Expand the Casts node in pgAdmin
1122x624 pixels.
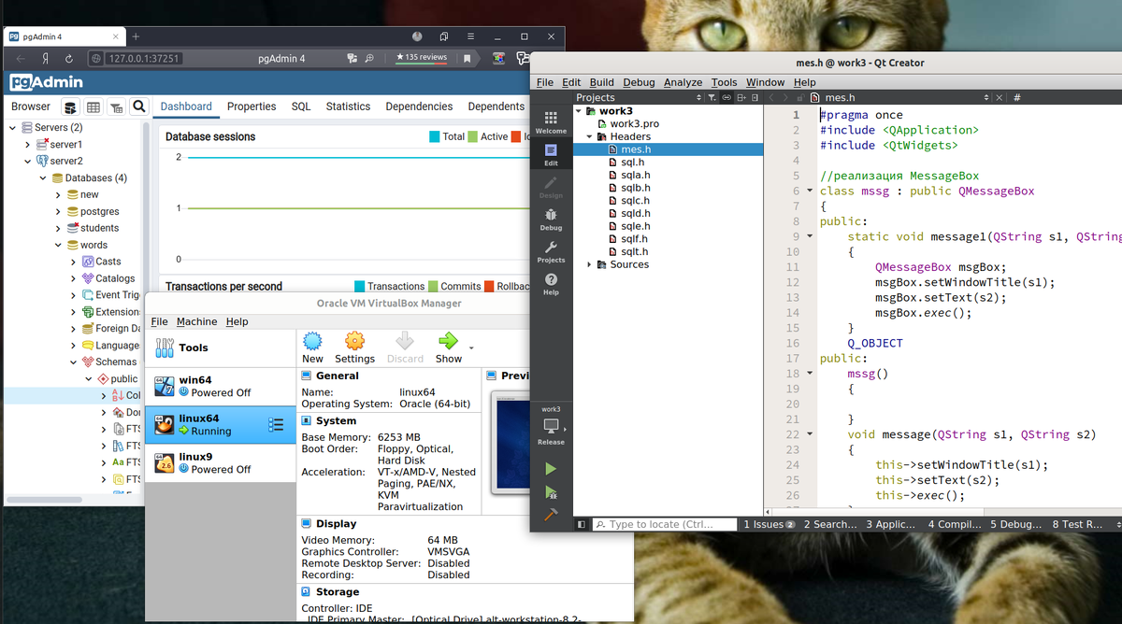coord(74,262)
